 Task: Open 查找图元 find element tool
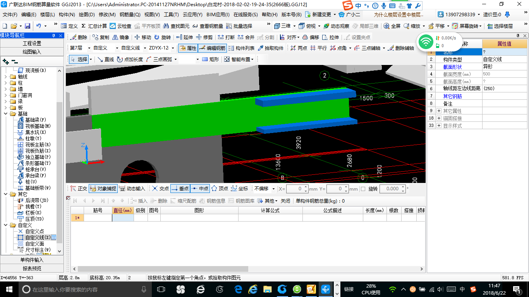click(176, 26)
